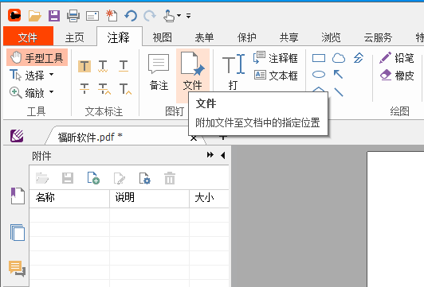The width and height of the screenshot is (424, 287).
Task: Create new PDF from blank page icon
Action: pos(112,16)
